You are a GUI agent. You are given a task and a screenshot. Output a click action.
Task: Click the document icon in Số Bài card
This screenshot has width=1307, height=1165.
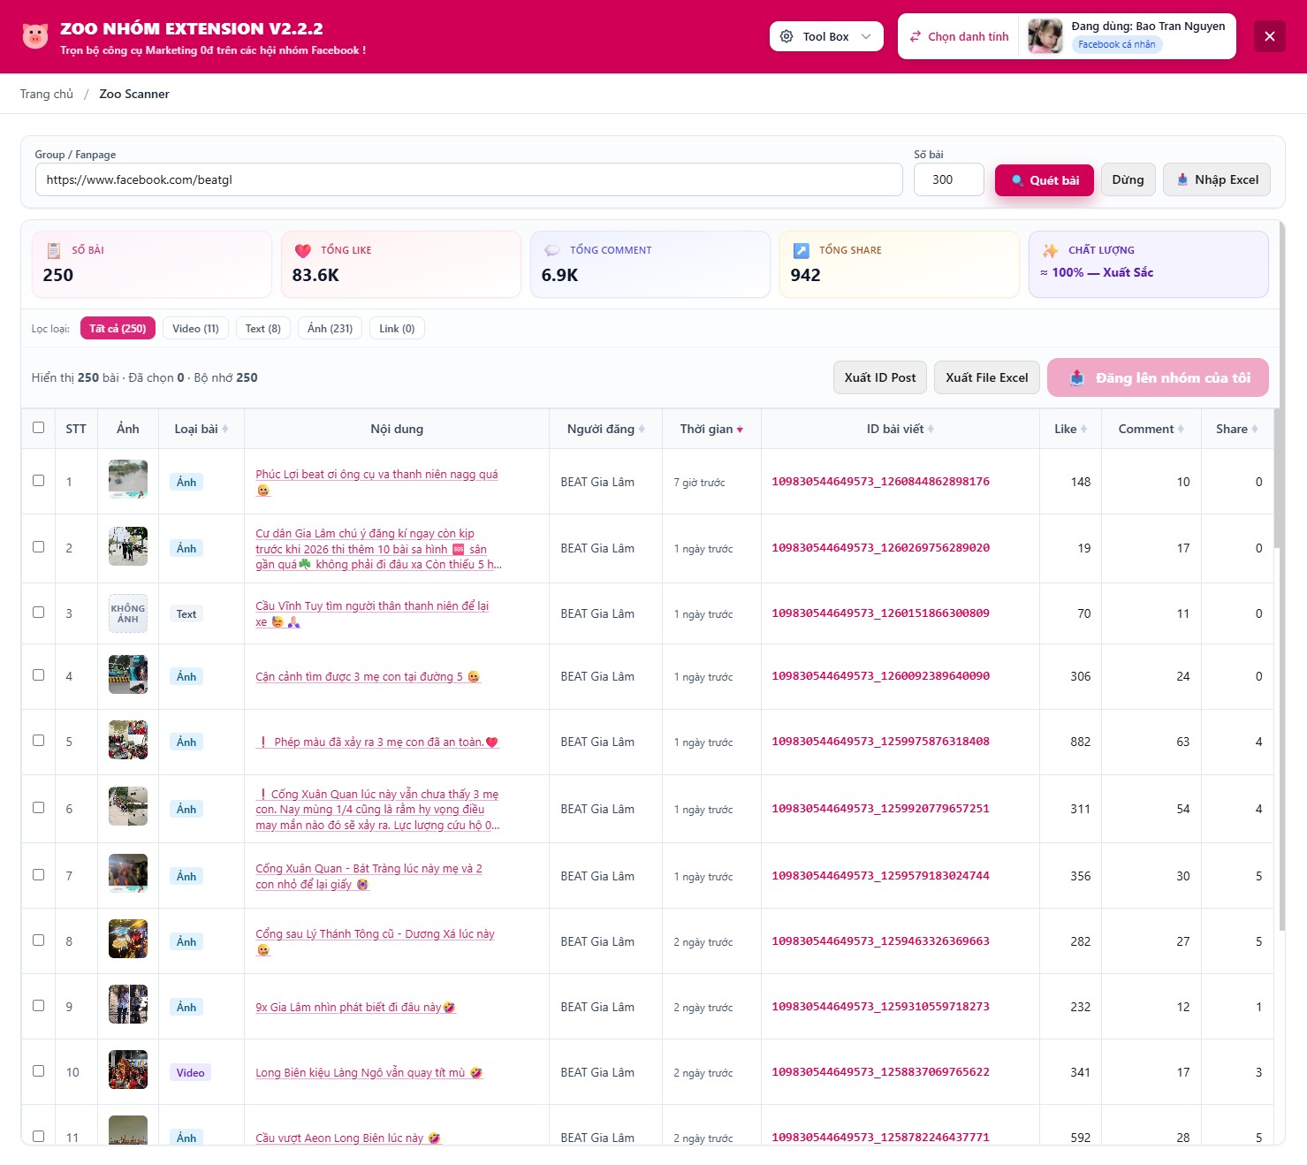54,250
